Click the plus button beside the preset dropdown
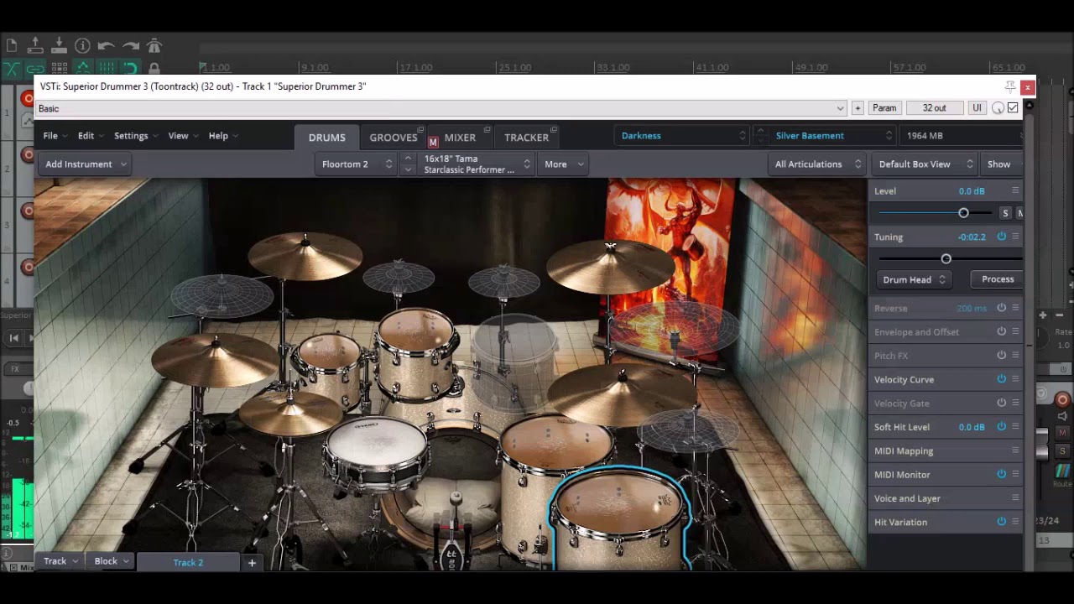The width and height of the screenshot is (1074, 604). click(858, 108)
